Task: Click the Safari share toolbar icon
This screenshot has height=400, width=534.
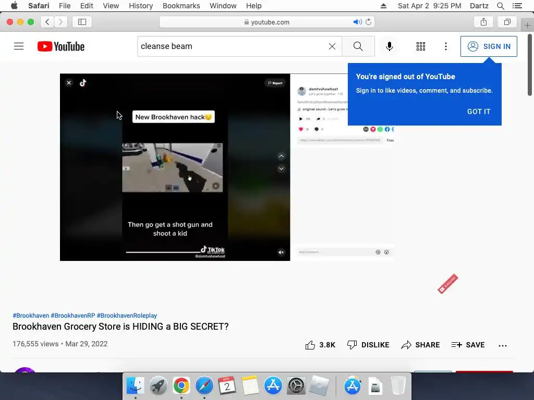Action: (483, 22)
